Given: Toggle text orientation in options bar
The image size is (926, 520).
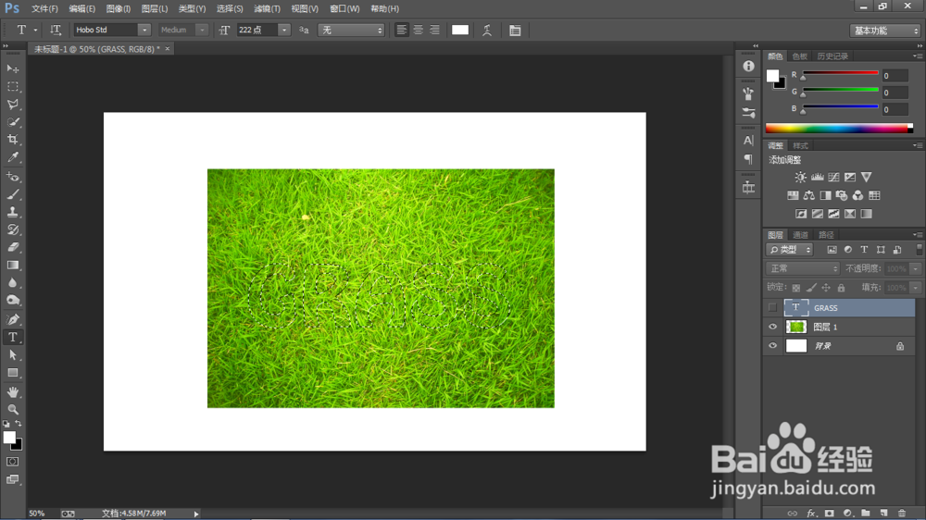Looking at the screenshot, I should (55, 30).
